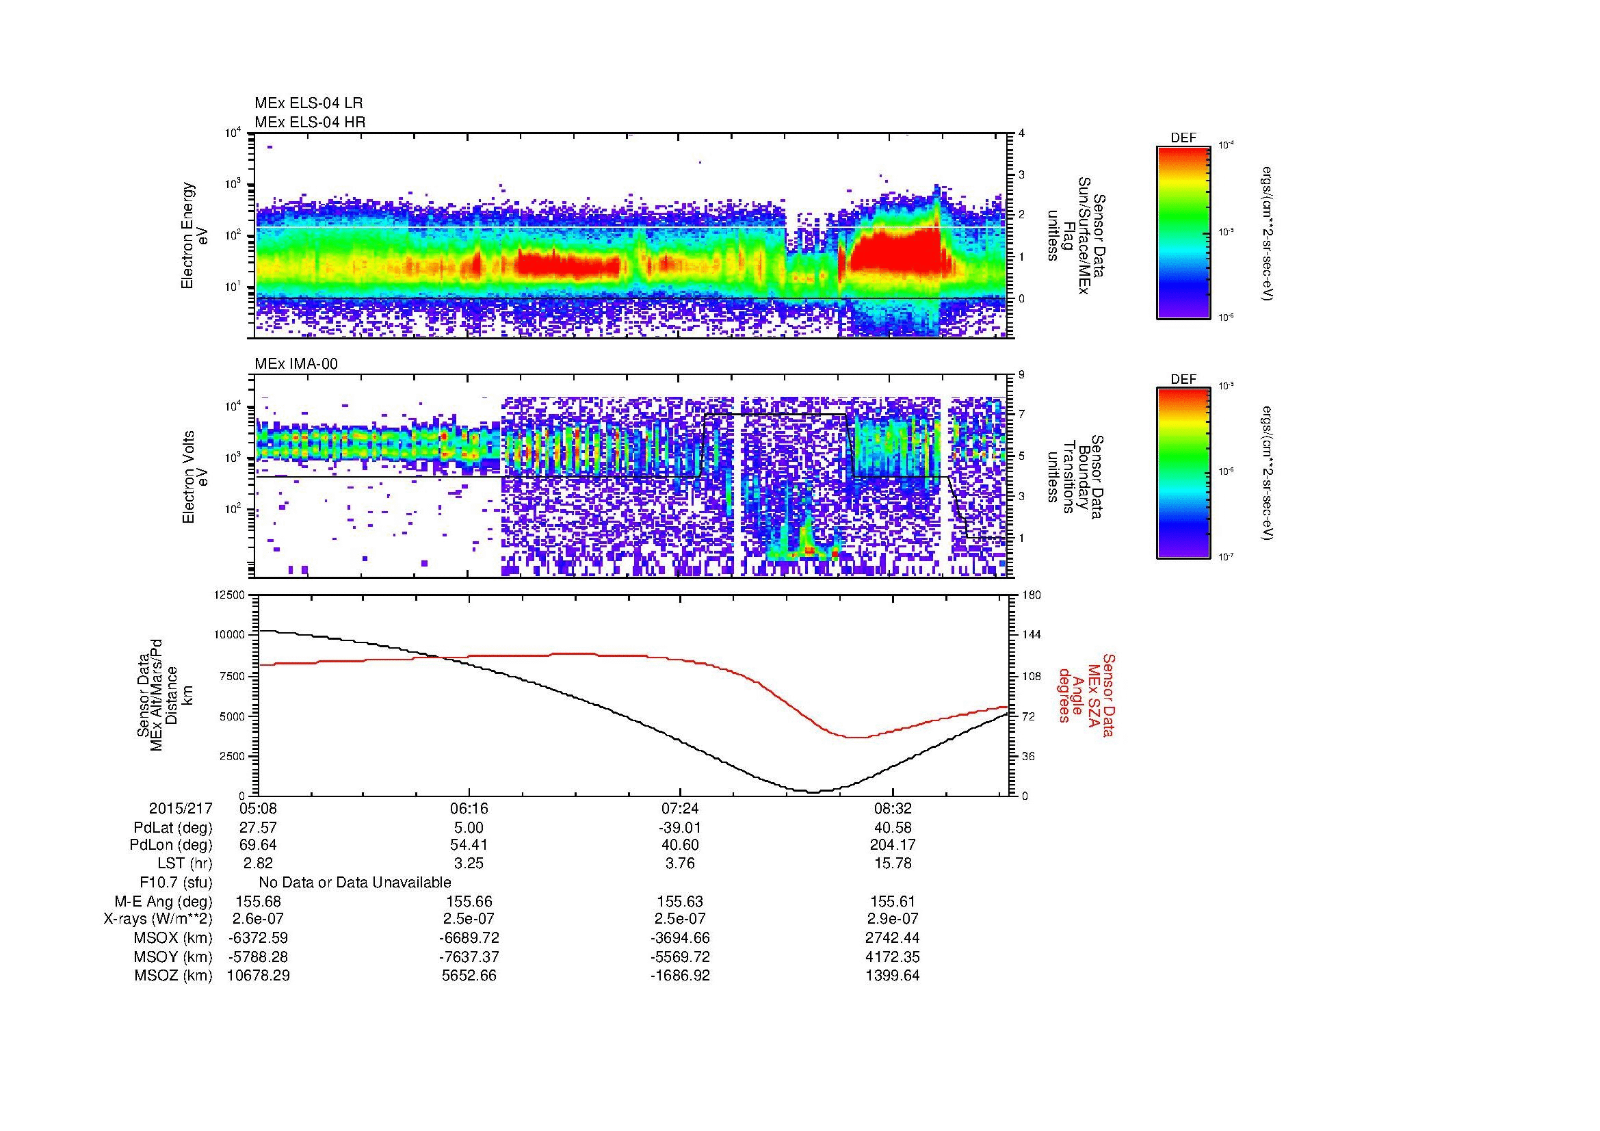Click the '180' SZA axis tick

click(x=1032, y=595)
